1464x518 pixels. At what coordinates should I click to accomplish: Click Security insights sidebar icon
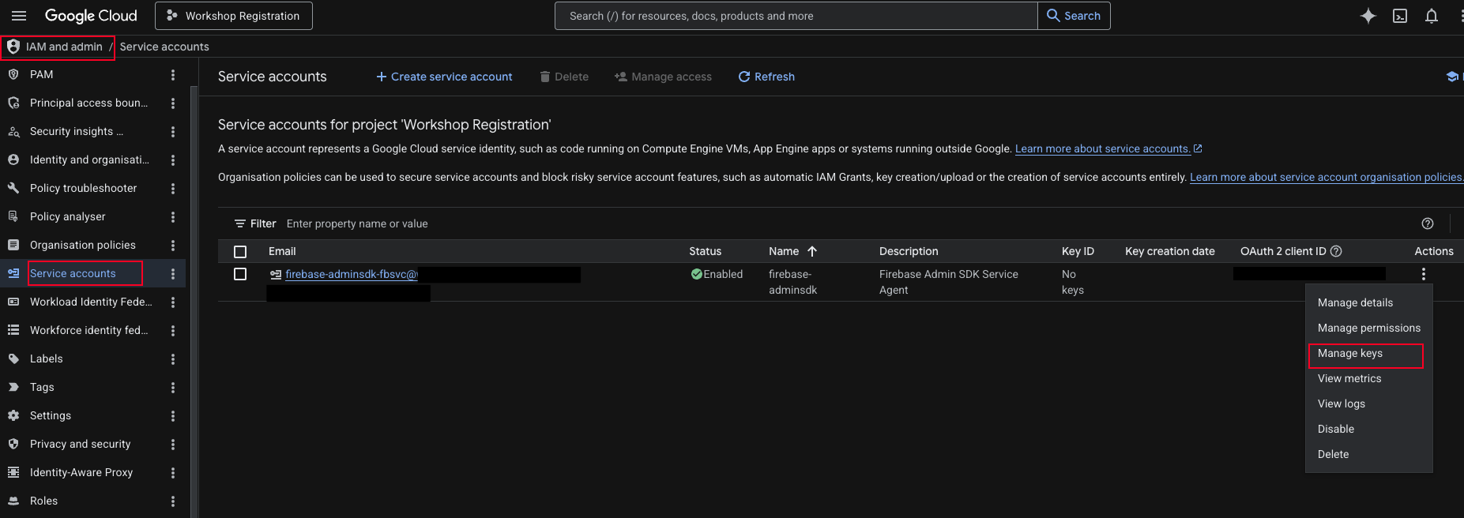[13, 131]
